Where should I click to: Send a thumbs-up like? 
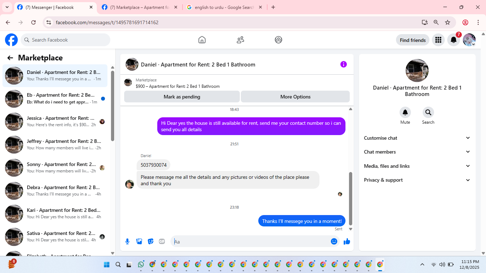click(347, 241)
